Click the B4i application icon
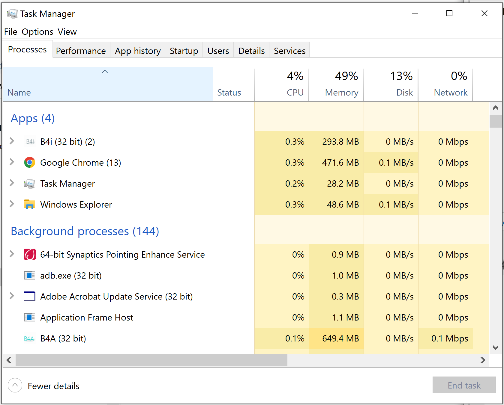 point(30,141)
